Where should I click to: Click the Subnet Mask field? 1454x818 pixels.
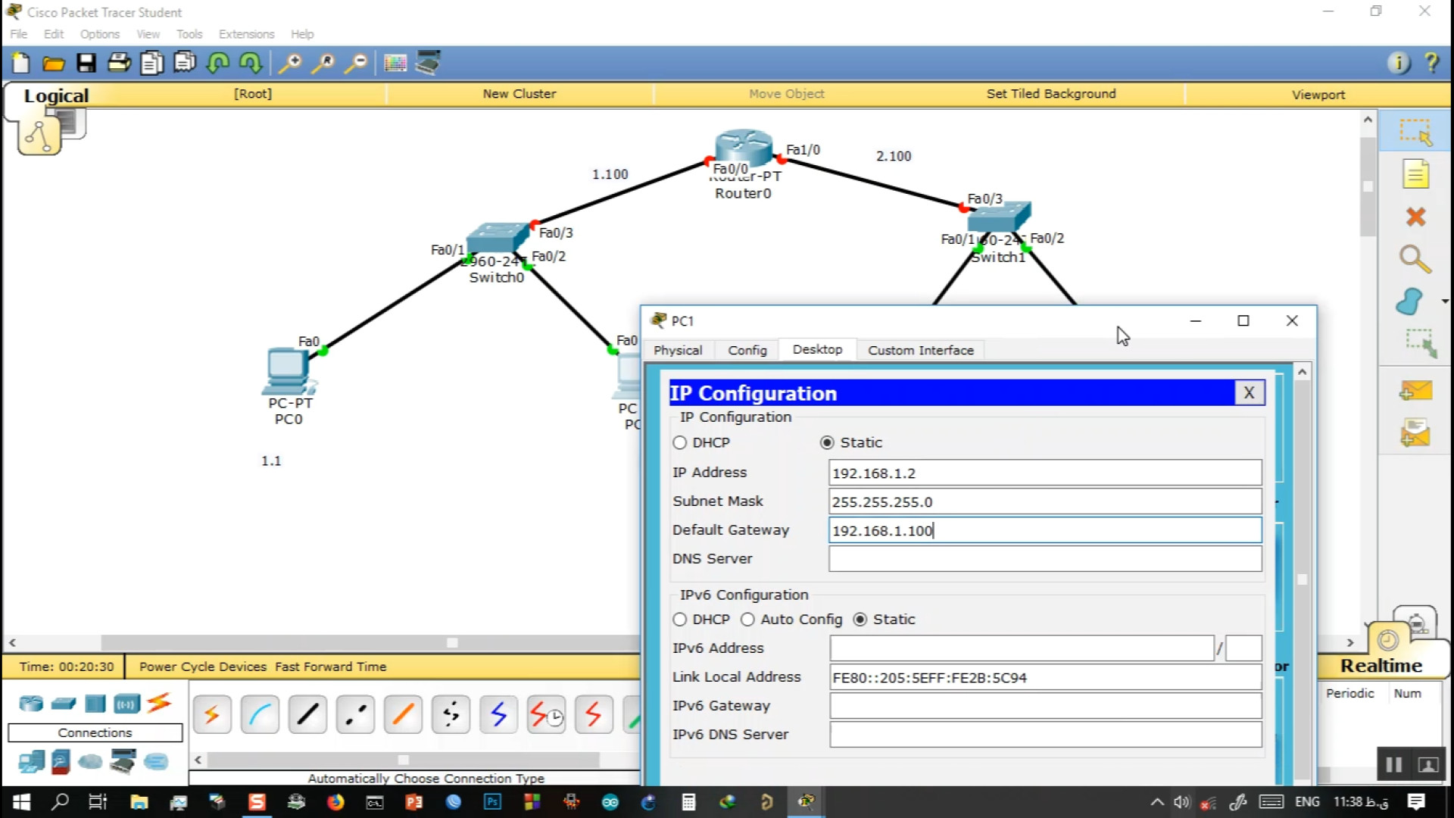coord(1045,501)
